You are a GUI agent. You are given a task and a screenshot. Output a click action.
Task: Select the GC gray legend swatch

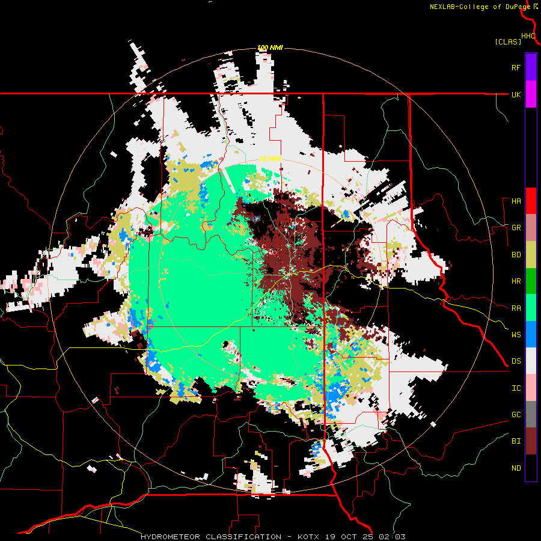(531, 414)
